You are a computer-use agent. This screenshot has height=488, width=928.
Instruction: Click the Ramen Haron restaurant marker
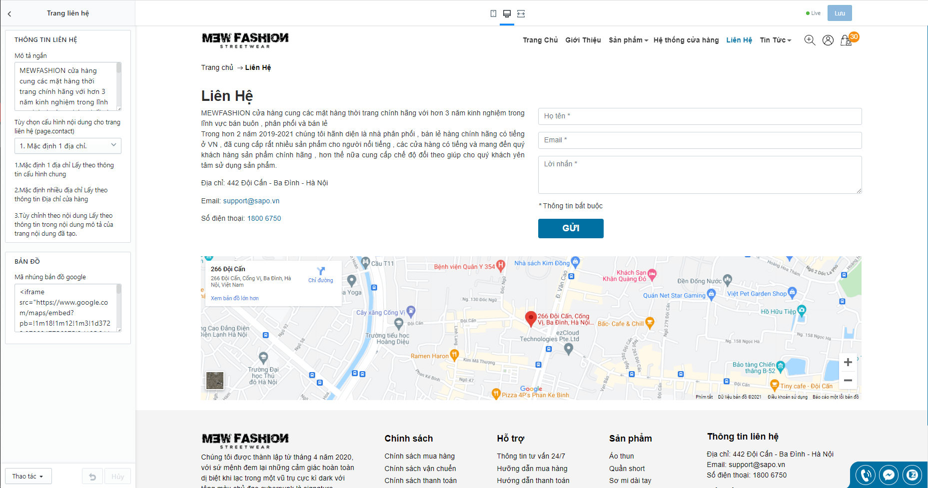click(454, 355)
